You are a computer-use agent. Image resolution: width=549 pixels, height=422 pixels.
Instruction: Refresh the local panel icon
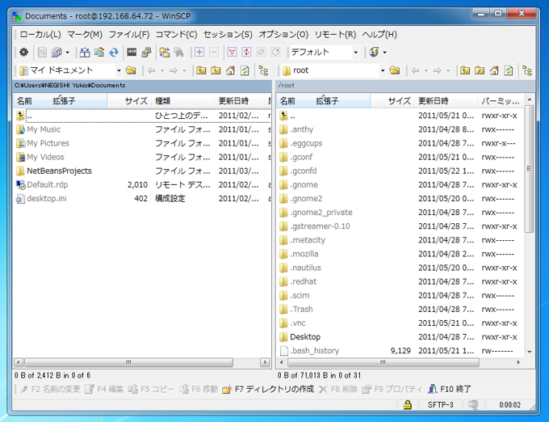click(x=245, y=70)
